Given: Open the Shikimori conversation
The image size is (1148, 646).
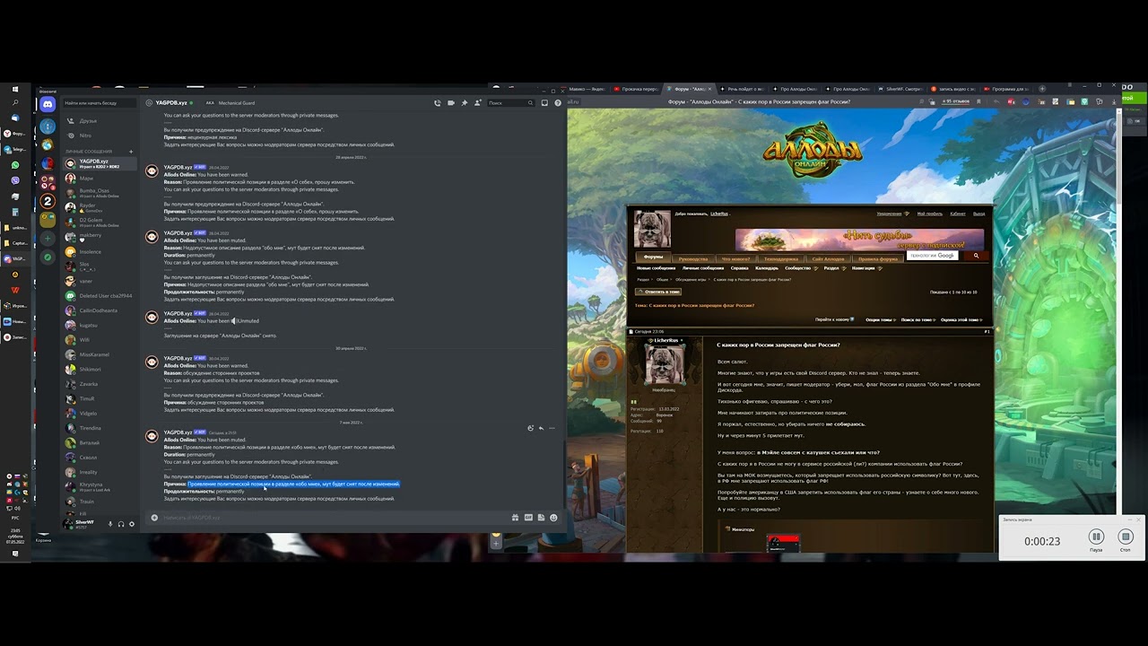Looking at the screenshot, I should [100, 369].
